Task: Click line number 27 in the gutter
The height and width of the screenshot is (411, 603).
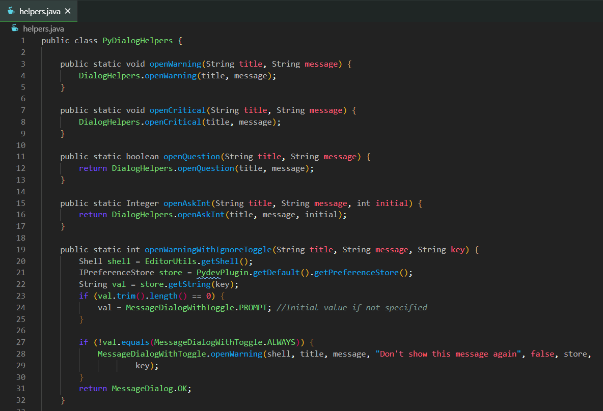Action: coord(21,342)
